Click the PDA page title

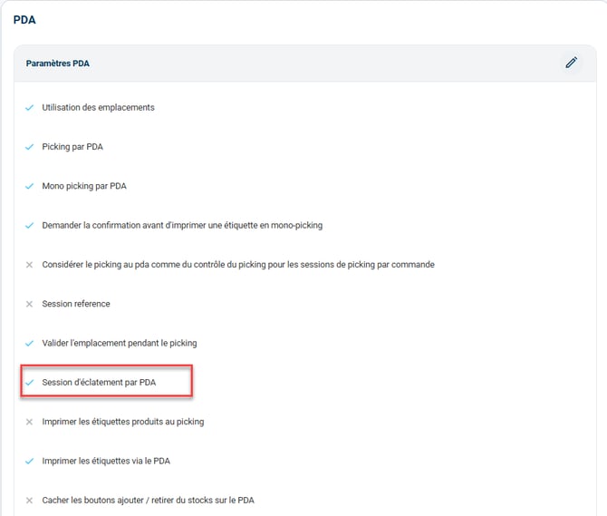click(24, 20)
